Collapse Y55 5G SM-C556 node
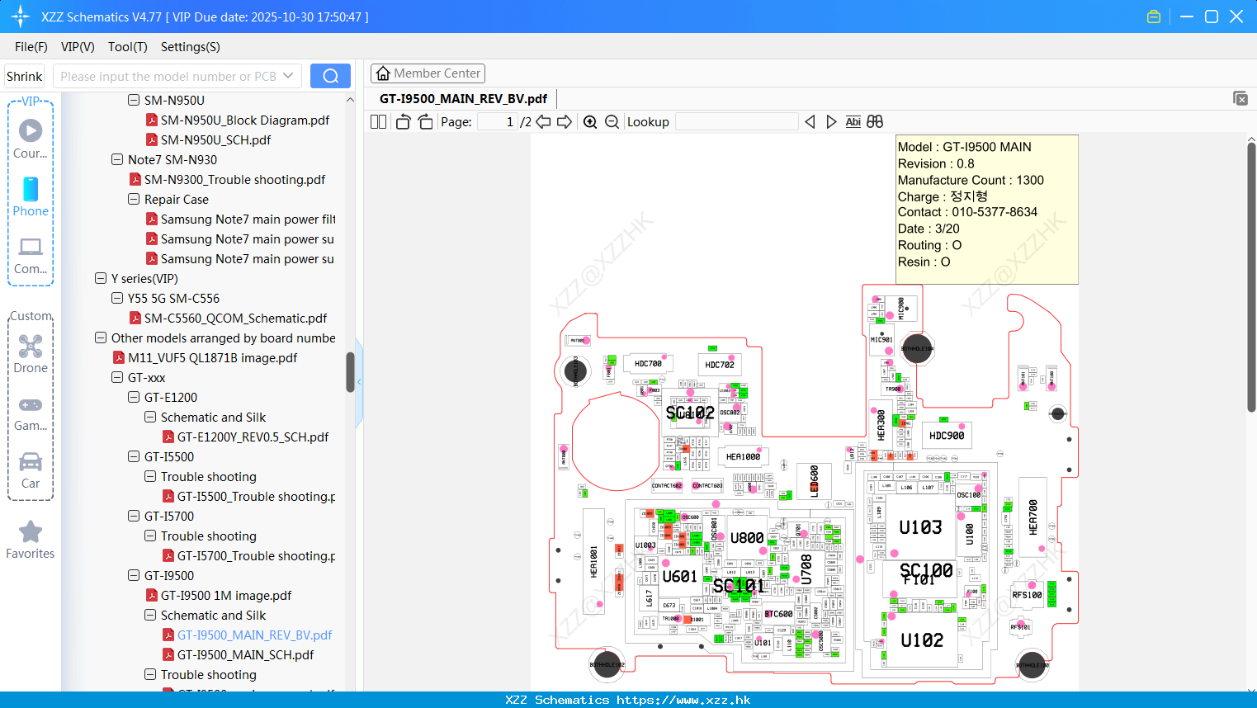 [x=117, y=298]
